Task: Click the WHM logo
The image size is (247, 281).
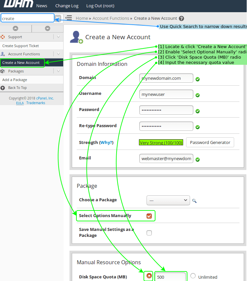Action: pyautogui.click(x=18, y=4)
